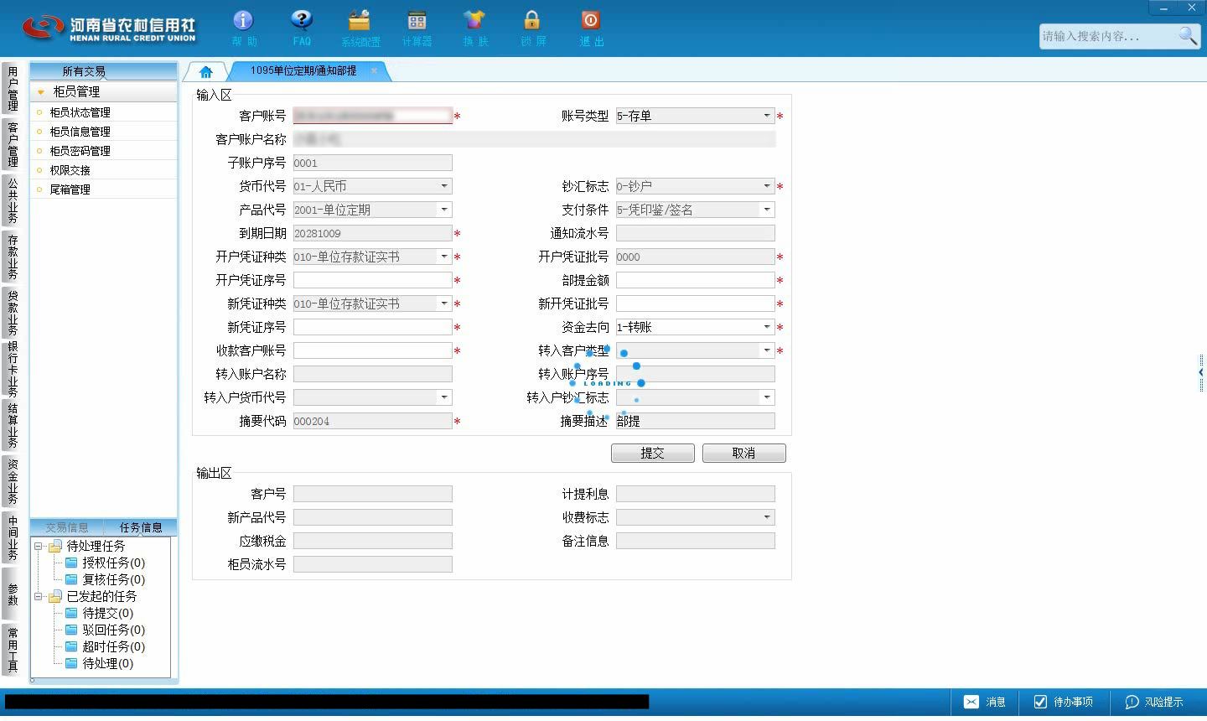Click the search magnifier icon
The image size is (1207, 721).
(x=1188, y=36)
